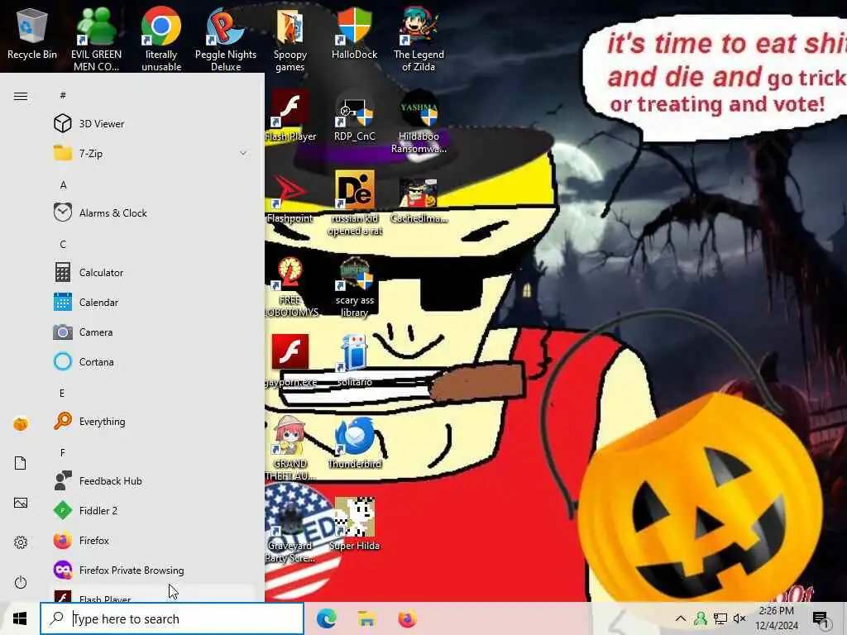Click the '#' letter group header
The width and height of the screenshot is (847, 635).
(x=63, y=96)
